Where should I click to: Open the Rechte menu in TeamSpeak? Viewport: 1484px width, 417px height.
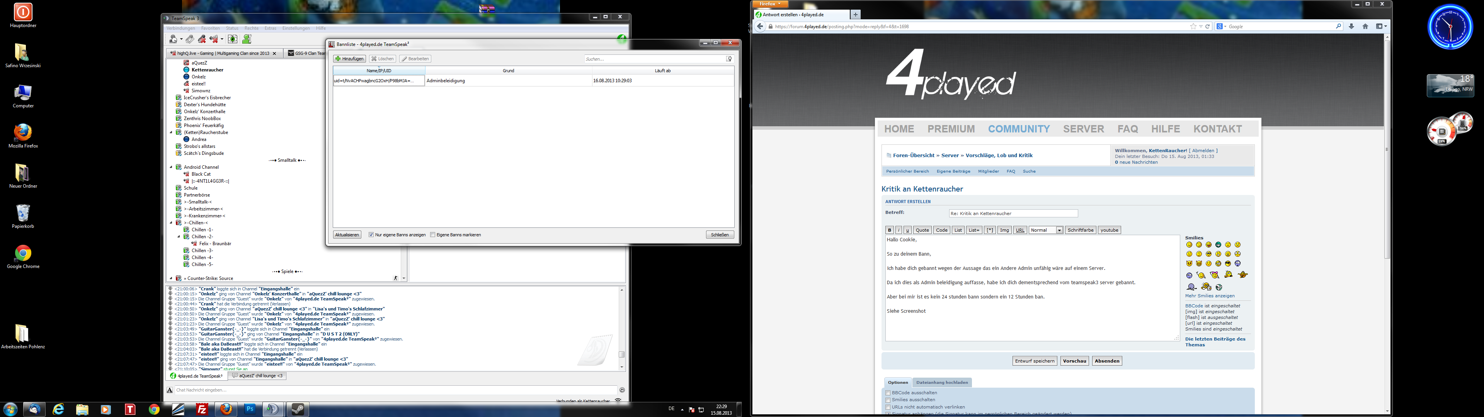click(251, 28)
